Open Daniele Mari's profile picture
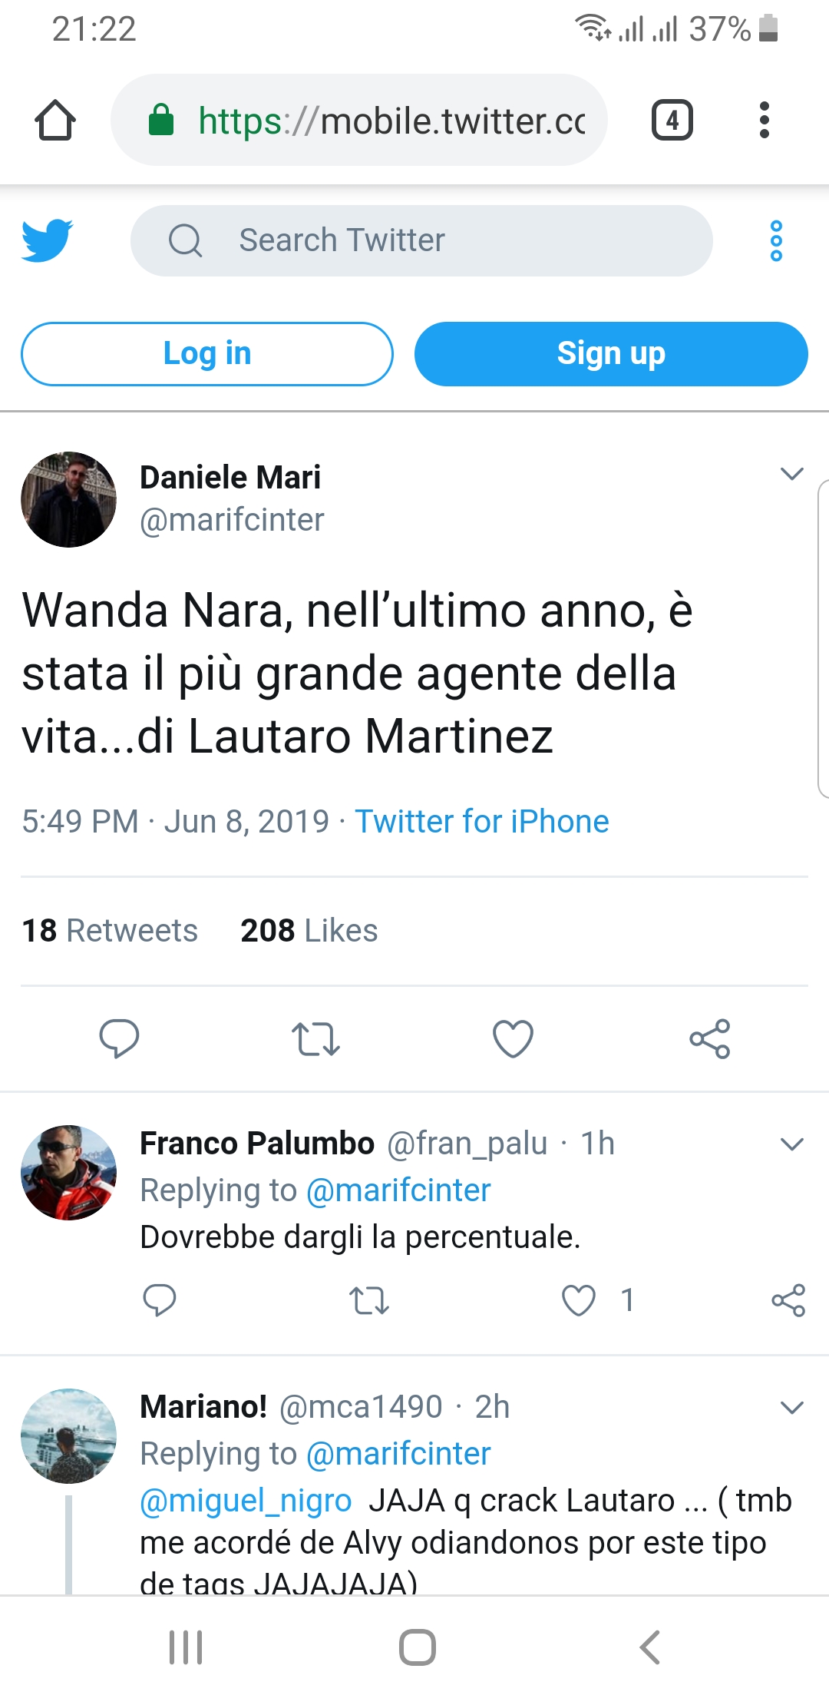 pyautogui.click(x=69, y=499)
